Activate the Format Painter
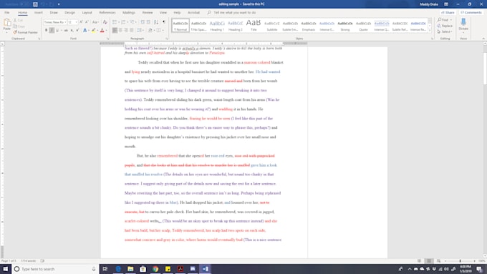This screenshot has width=487, height=274. (26, 32)
